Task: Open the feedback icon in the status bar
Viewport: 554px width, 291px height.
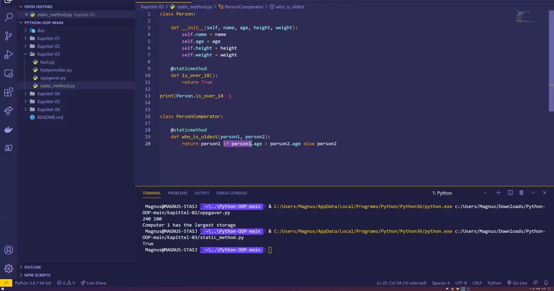Action: 535,283
